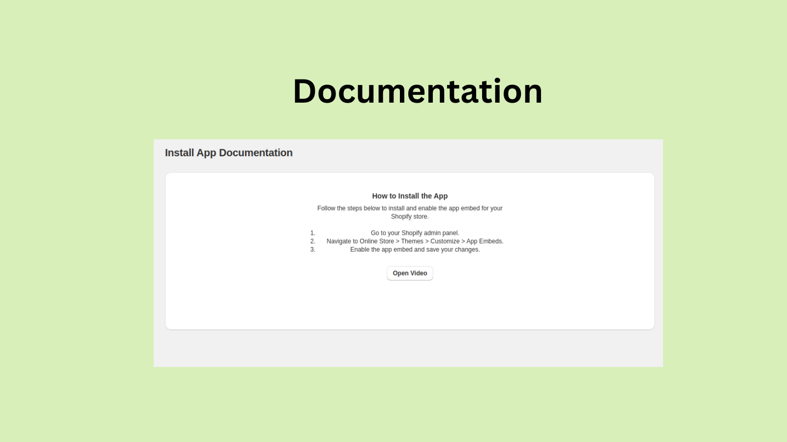Select step 1 'Go to your Shopify admin panel'
This screenshot has width=787, height=442.
tap(415, 233)
